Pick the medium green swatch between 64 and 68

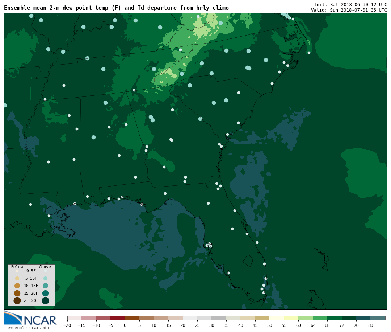coord(320,318)
